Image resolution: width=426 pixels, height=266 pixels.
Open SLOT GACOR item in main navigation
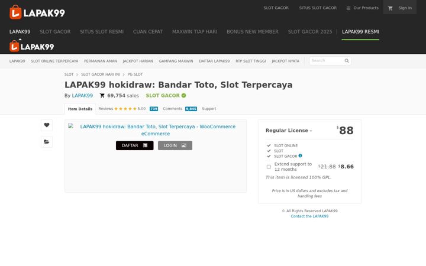[x=55, y=32]
